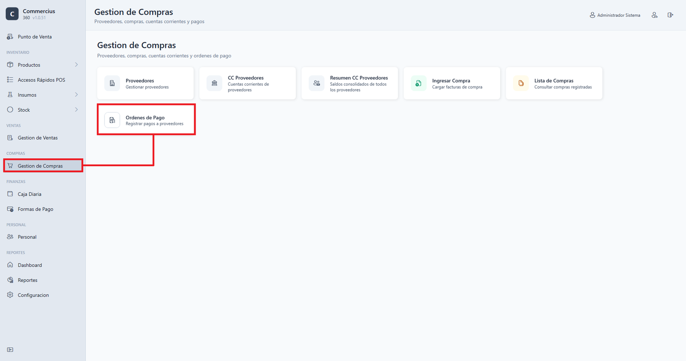Click the Proveedores card icon
Screen dimensions: 686x361
coord(112,83)
